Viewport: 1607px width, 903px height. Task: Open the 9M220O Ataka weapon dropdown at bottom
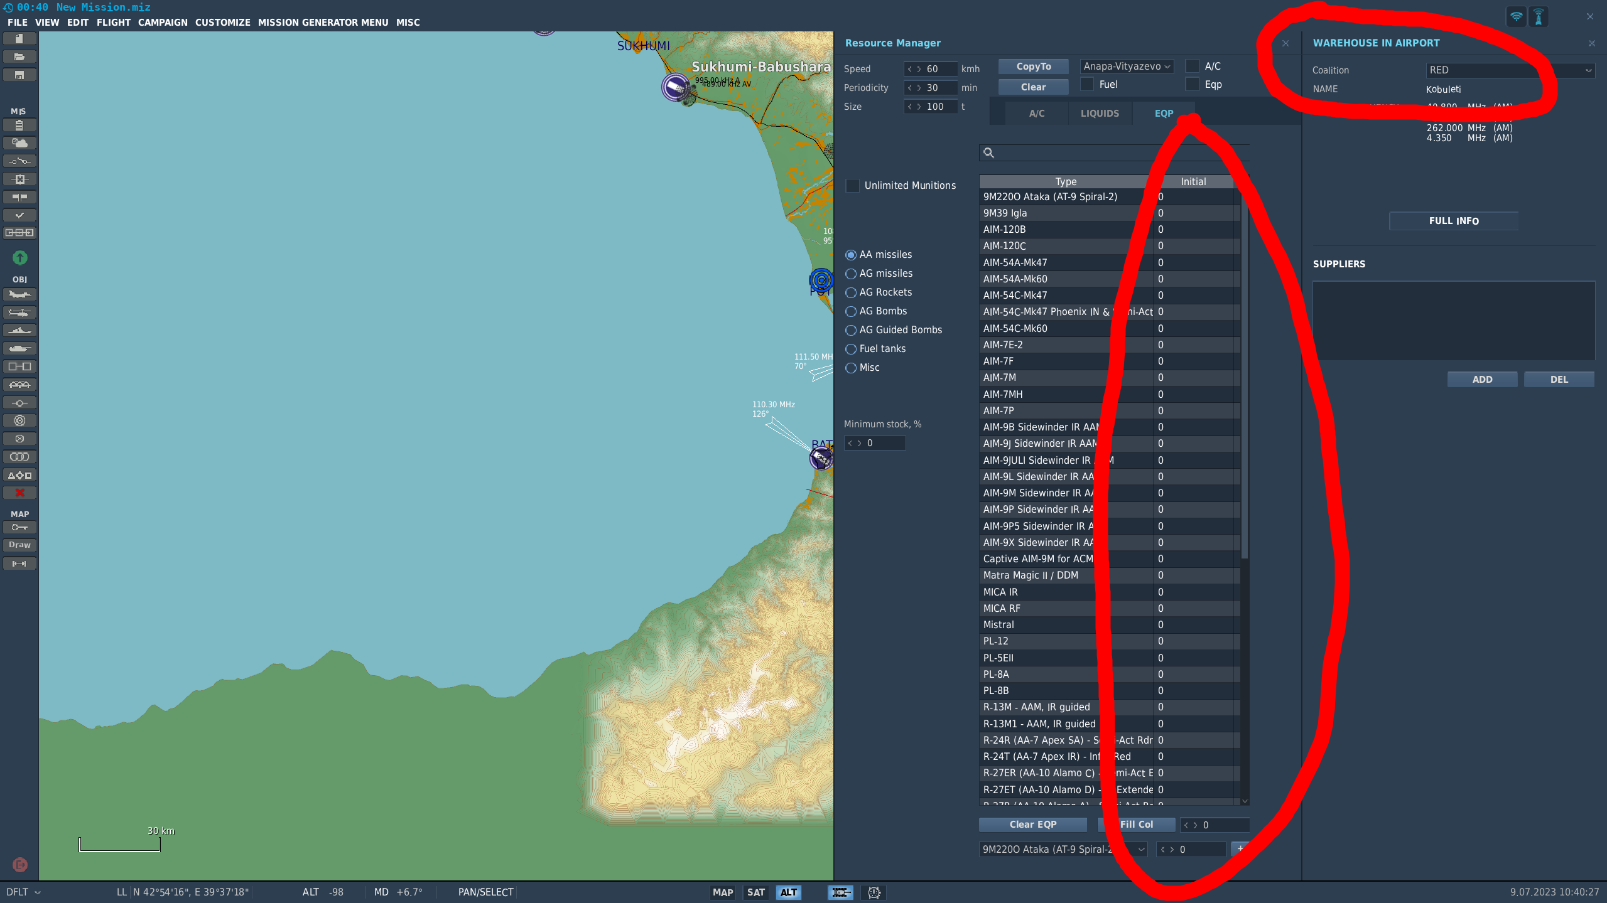(x=1063, y=850)
